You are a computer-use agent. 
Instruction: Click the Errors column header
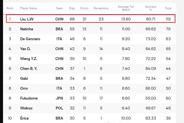[x=84, y=8]
